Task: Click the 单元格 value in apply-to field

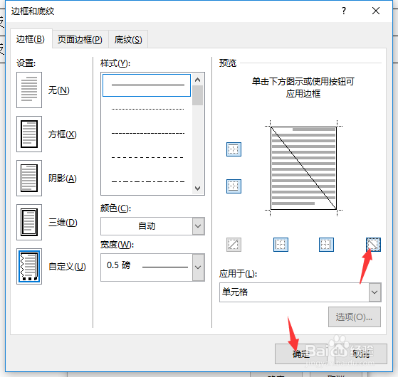Action: pyautogui.click(x=235, y=292)
